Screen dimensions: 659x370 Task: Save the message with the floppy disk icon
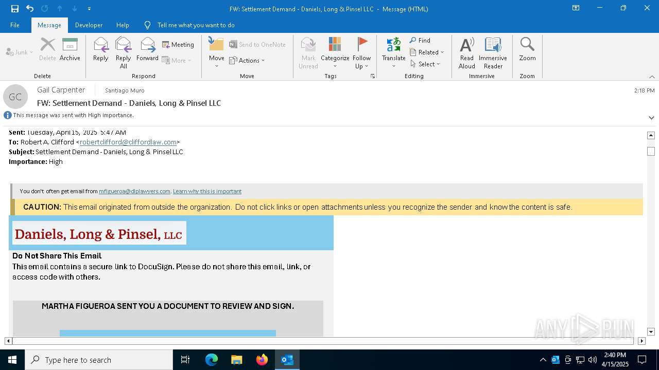pyautogui.click(x=14, y=8)
